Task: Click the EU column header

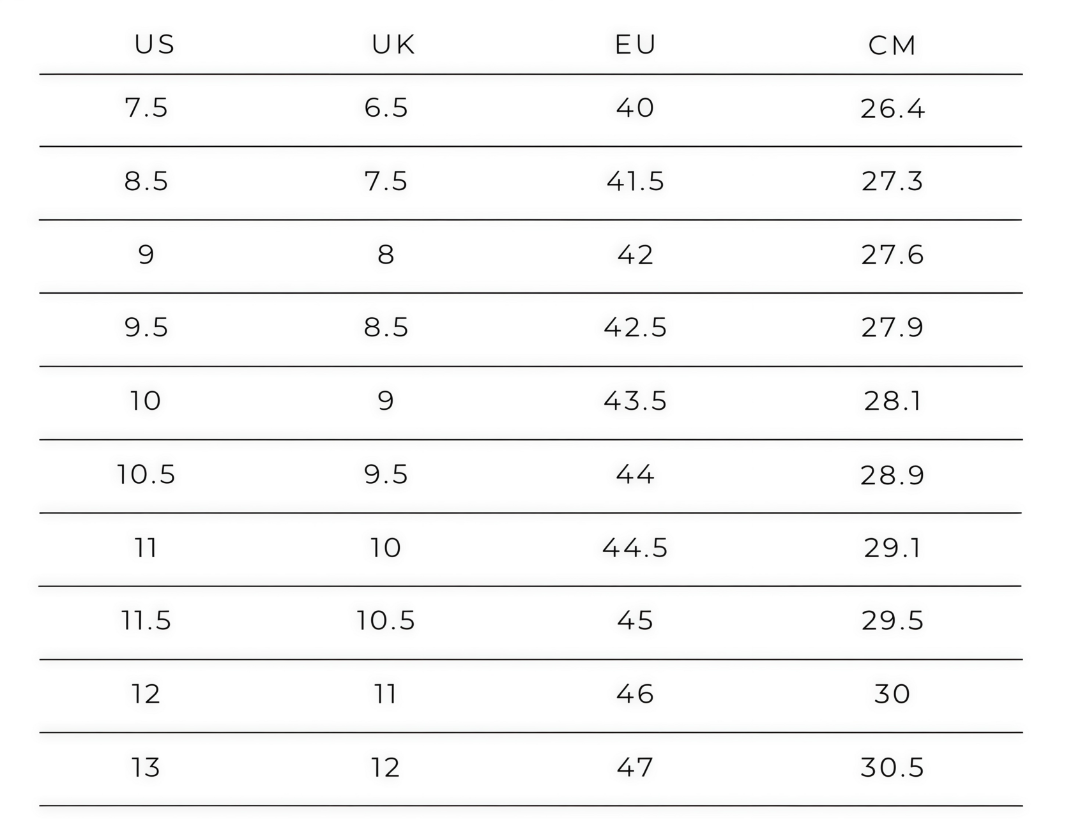Action: point(635,45)
